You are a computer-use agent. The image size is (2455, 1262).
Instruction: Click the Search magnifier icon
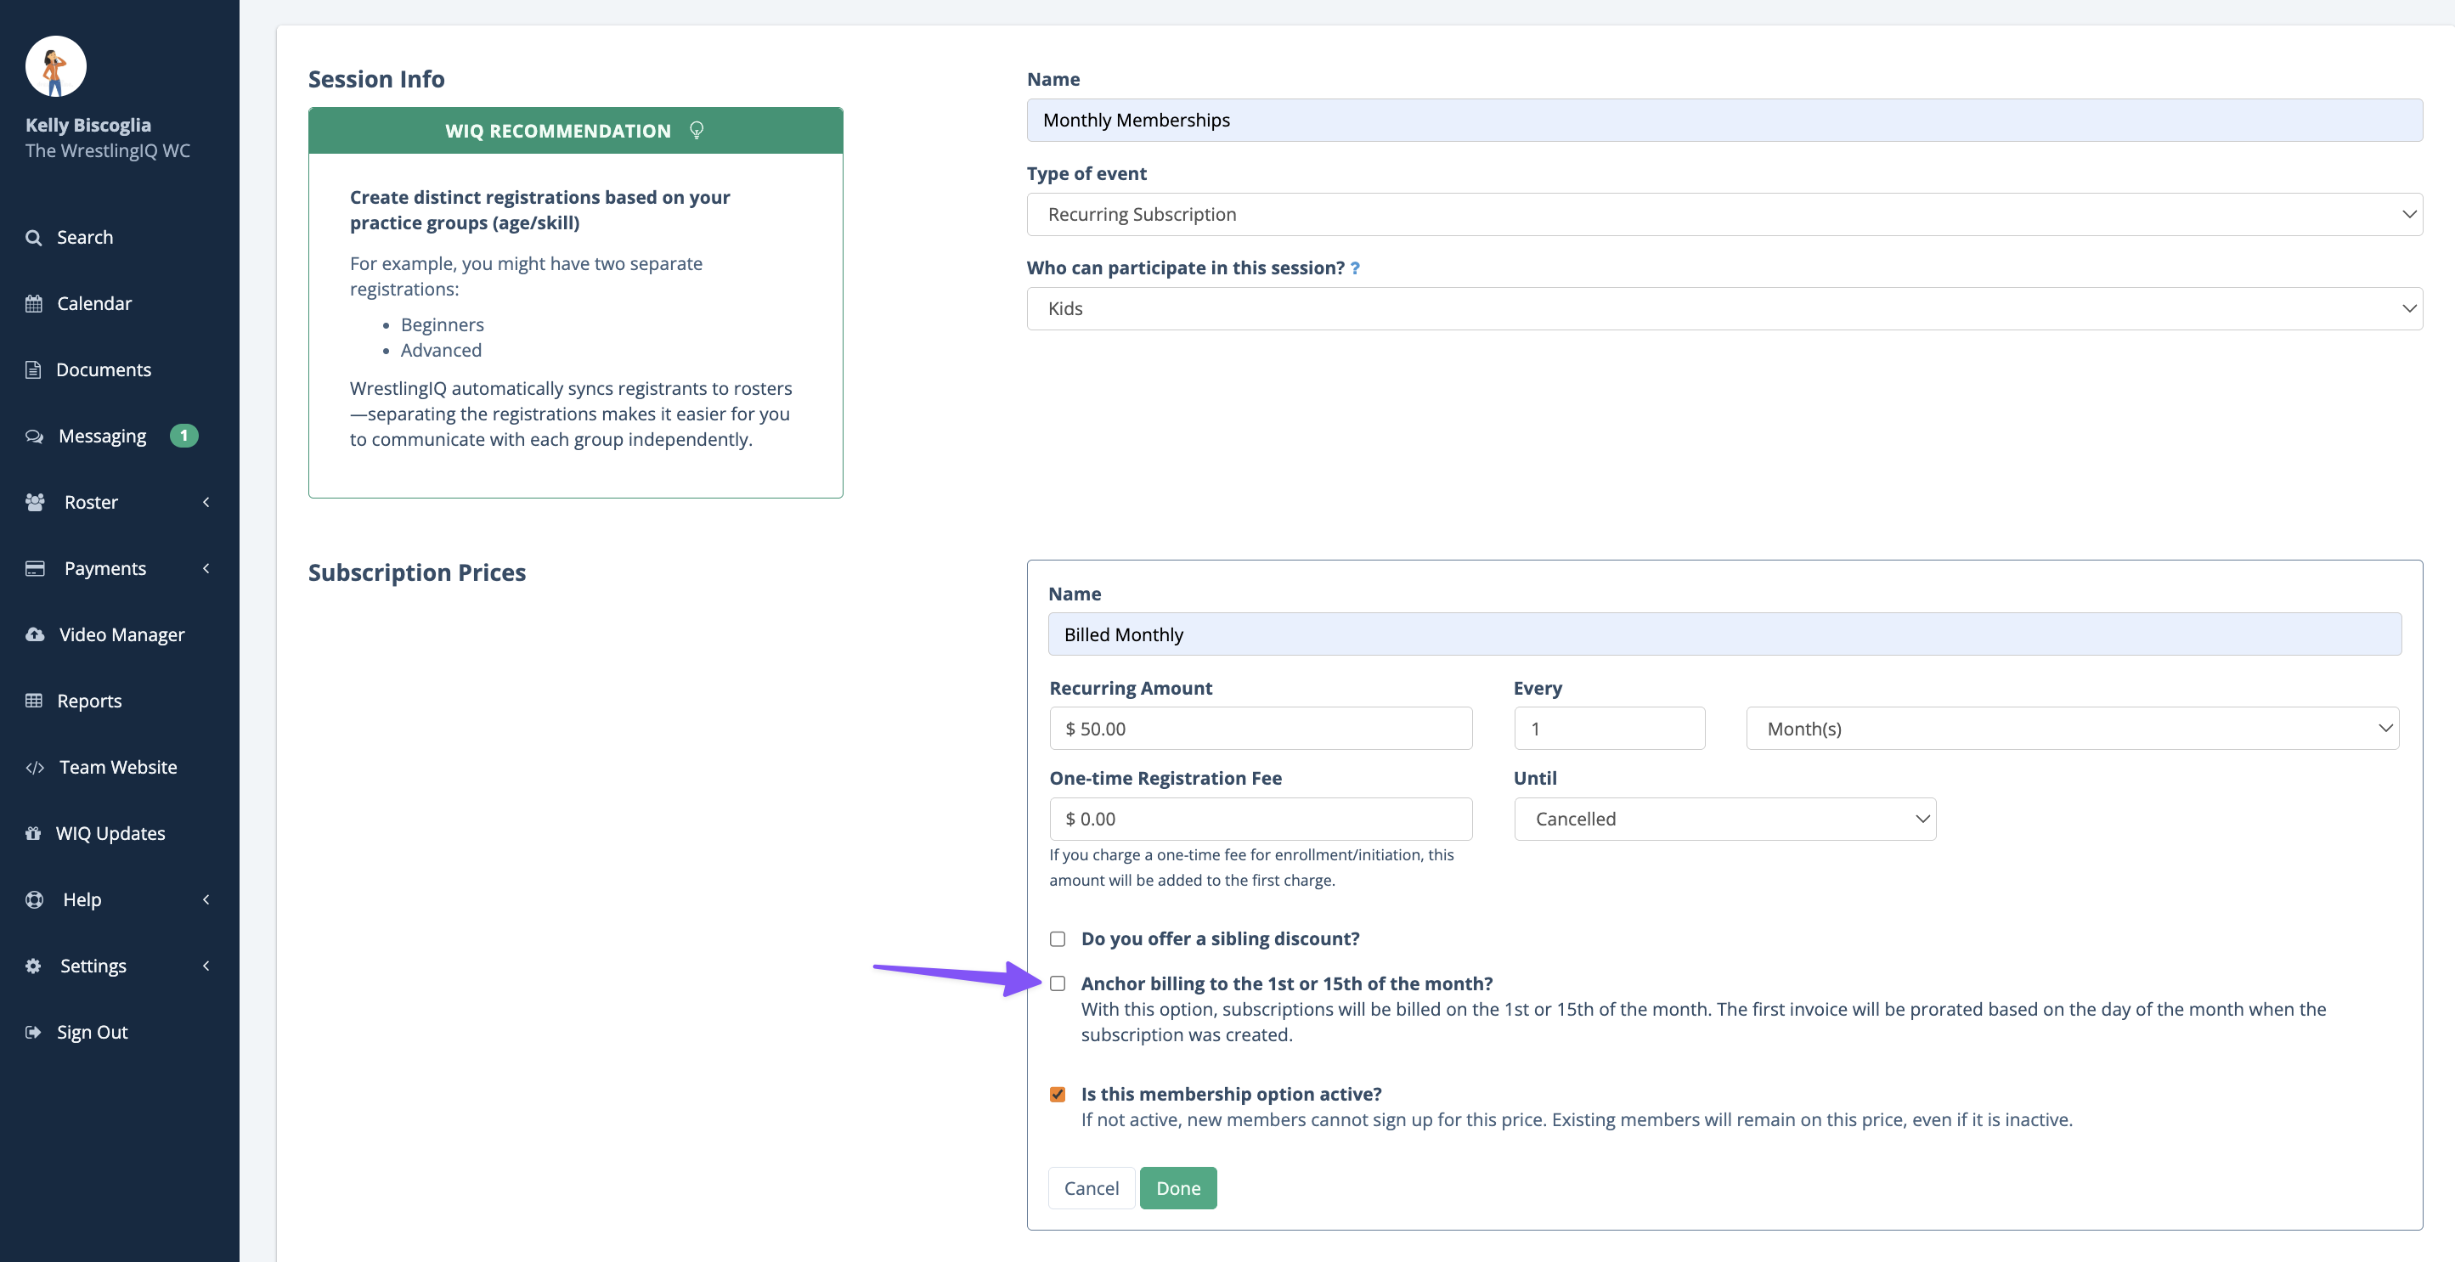pos(33,238)
